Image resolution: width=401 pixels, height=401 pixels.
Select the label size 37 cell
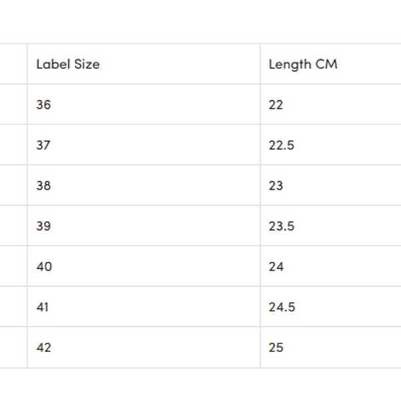pyautogui.click(x=43, y=145)
